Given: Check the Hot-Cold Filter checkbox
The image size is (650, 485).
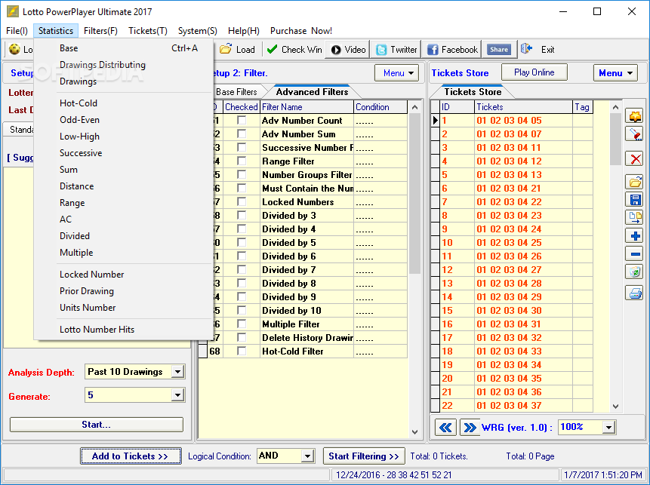Looking at the screenshot, I should [x=242, y=351].
